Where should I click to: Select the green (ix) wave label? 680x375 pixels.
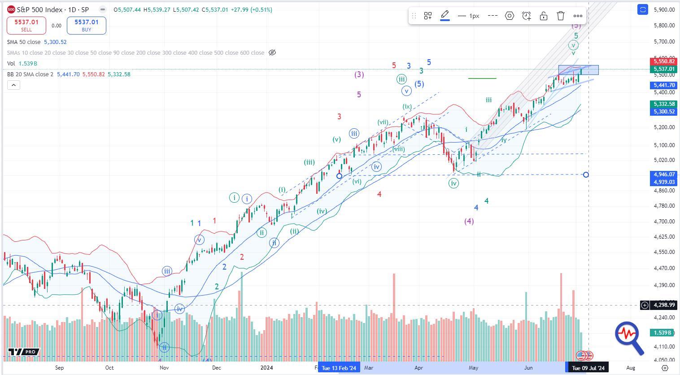click(407, 107)
